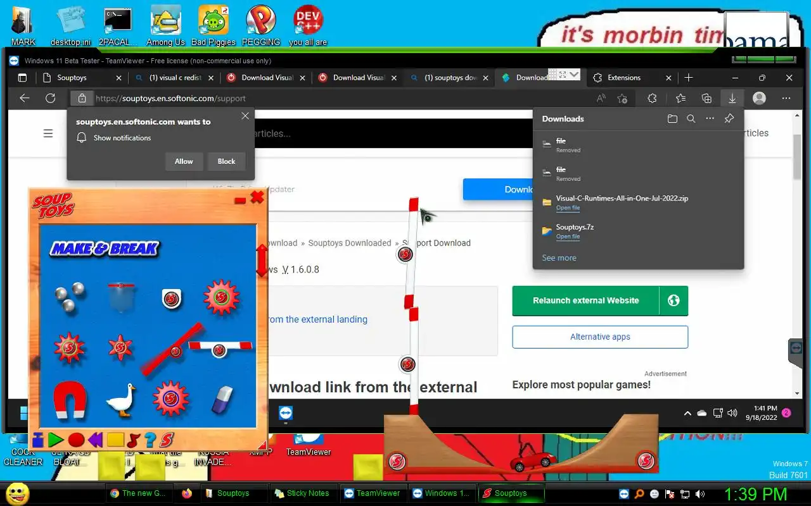Pin the Downloads panel
Image resolution: width=811 pixels, height=506 pixels.
(x=729, y=119)
